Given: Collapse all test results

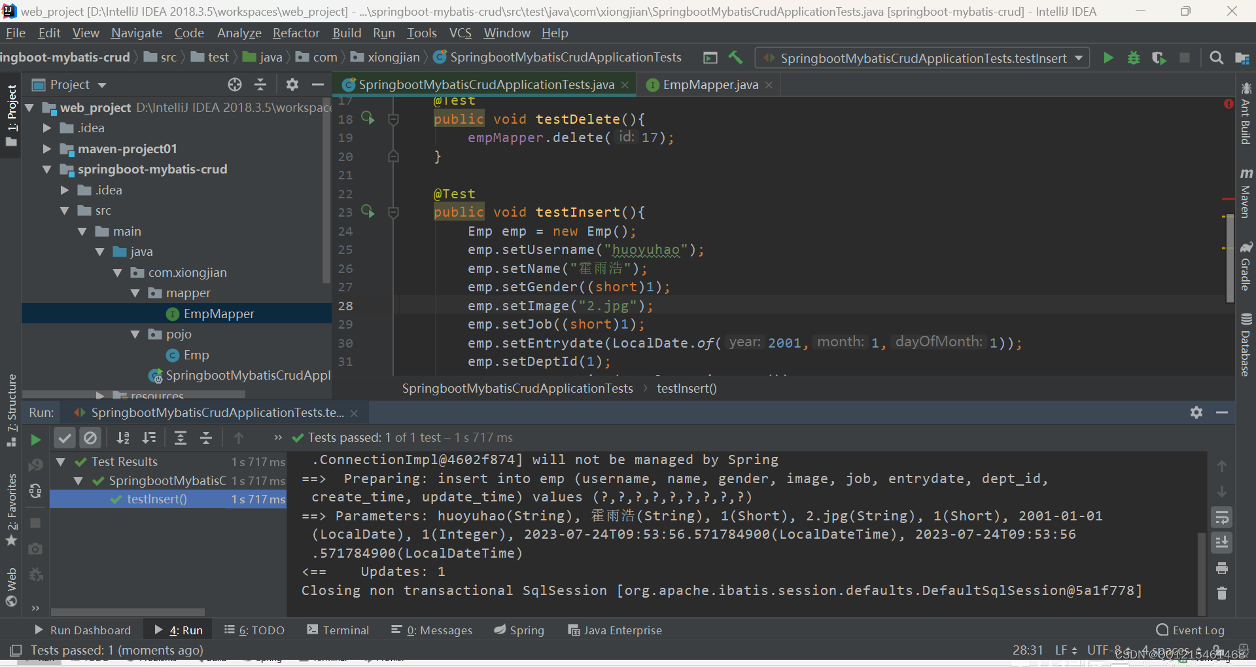Looking at the screenshot, I should (206, 438).
